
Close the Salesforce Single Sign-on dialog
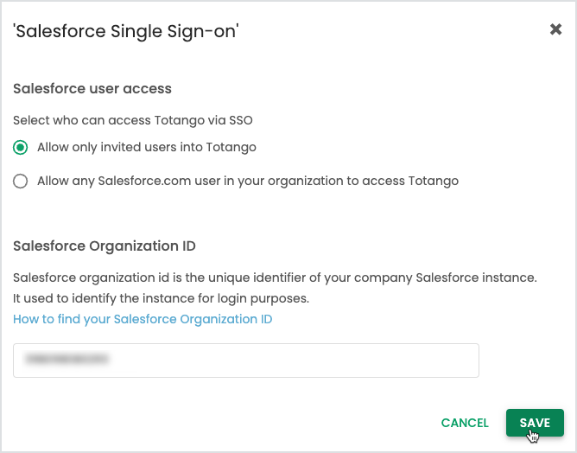tap(555, 29)
